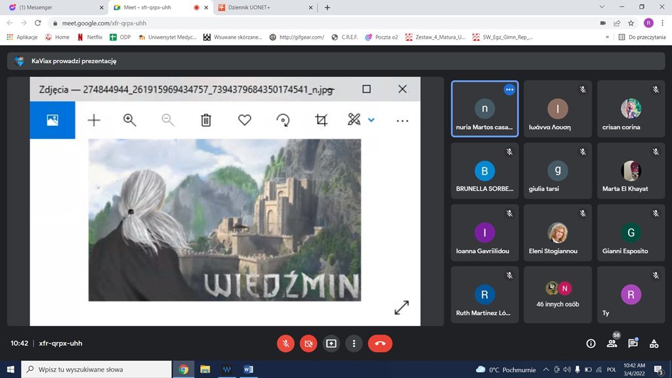The height and width of the screenshot is (378, 672).
Task: Show hidden tray icons chevron
Action: click(545, 369)
